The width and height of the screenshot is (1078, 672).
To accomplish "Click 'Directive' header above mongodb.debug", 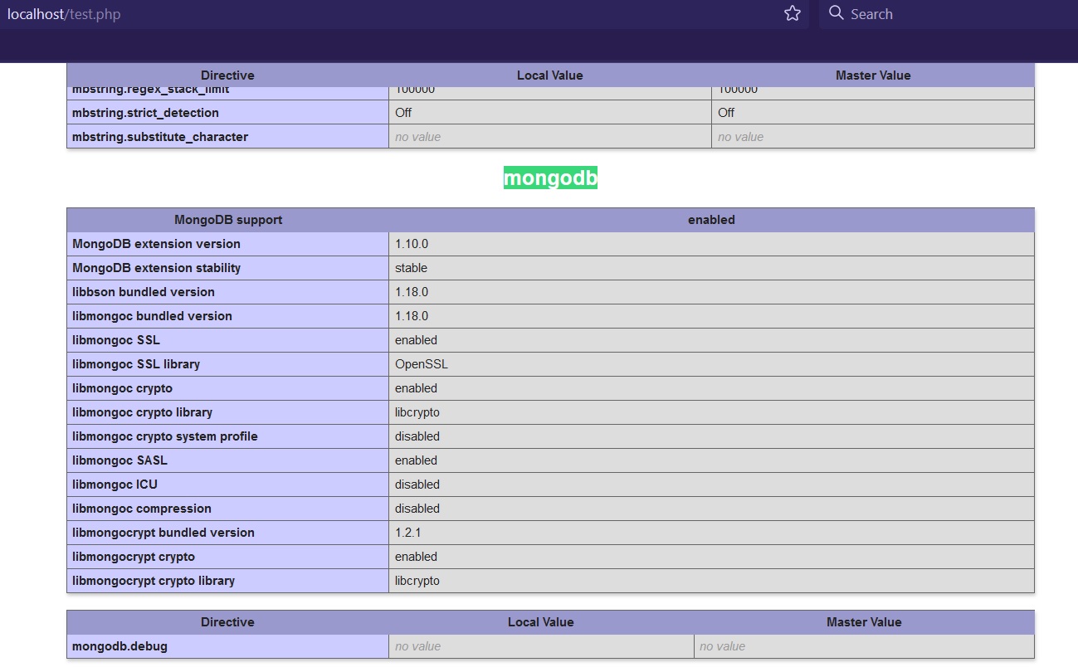I will click(x=227, y=622).
